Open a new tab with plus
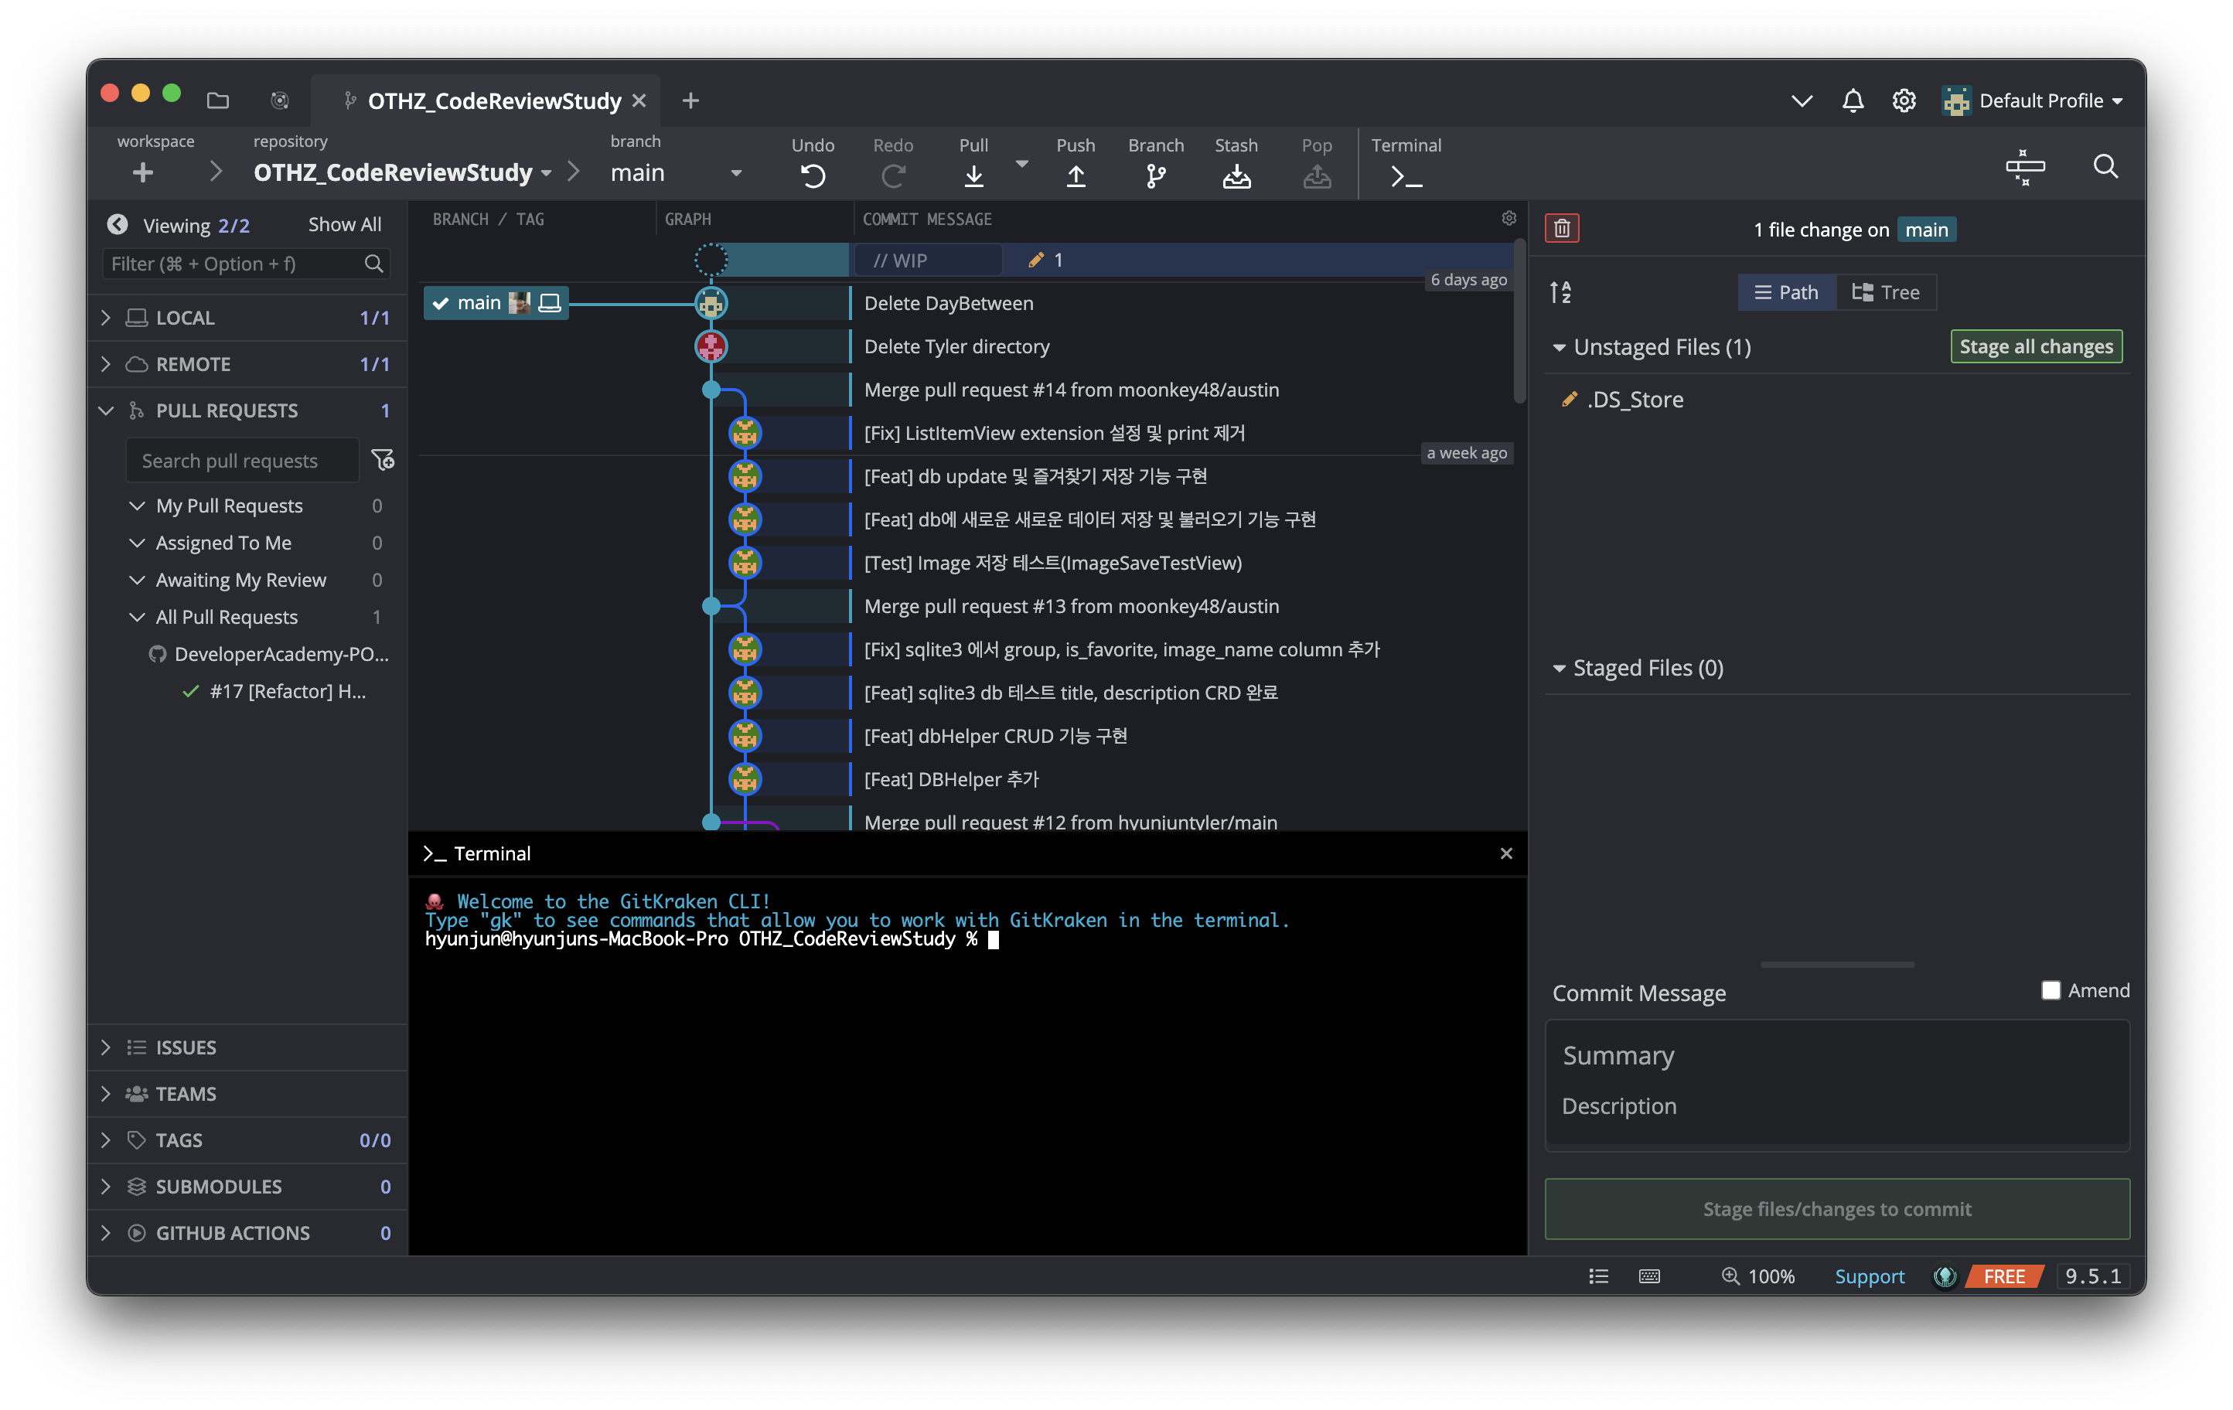 coord(690,101)
